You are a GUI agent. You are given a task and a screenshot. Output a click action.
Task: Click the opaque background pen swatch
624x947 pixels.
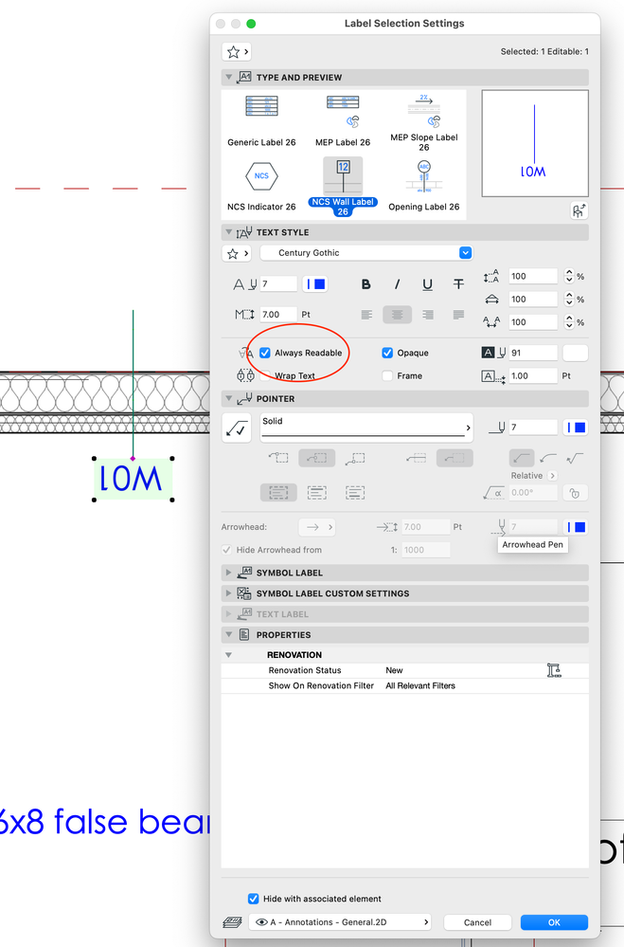[575, 354]
